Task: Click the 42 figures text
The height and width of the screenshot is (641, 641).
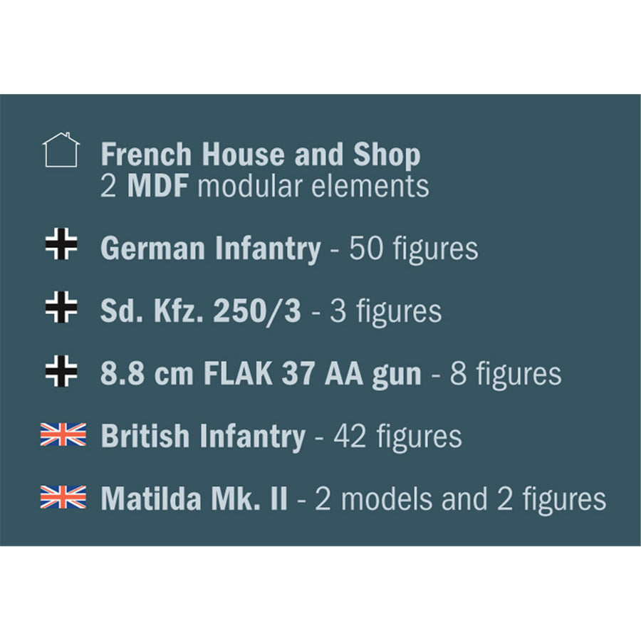Action: pyautogui.click(x=397, y=436)
